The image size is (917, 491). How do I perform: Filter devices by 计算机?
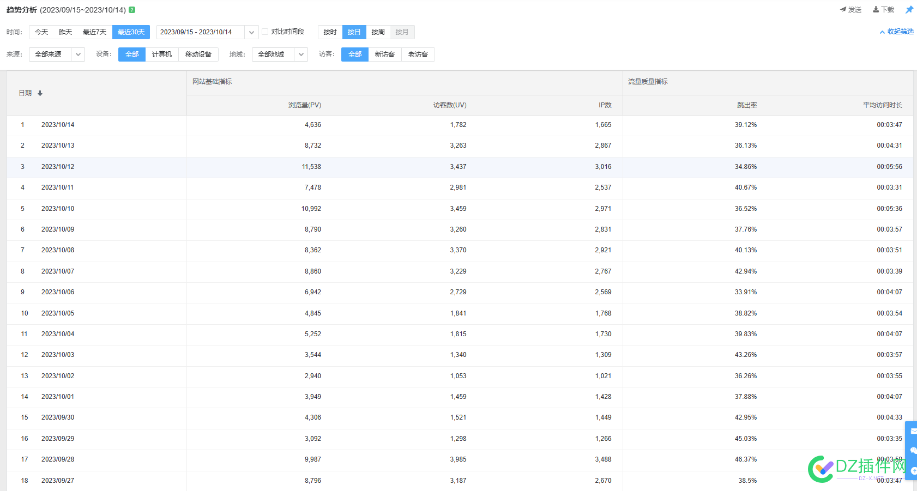pos(162,54)
